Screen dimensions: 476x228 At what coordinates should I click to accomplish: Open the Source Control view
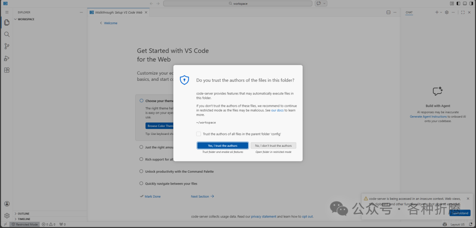pos(6,46)
